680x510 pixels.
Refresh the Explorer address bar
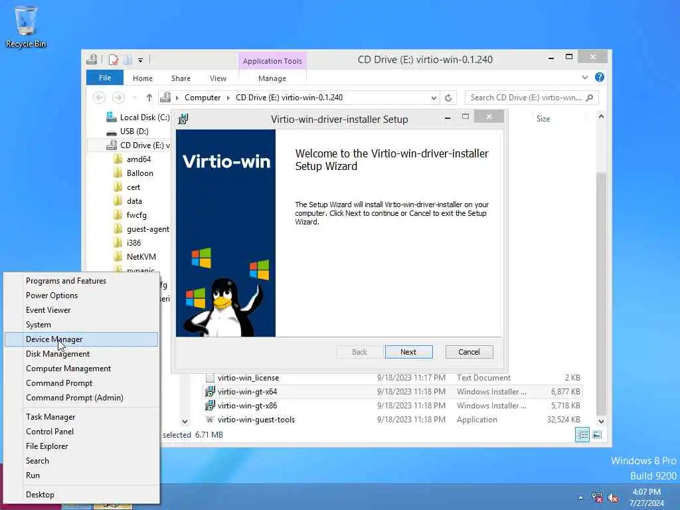(x=448, y=98)
